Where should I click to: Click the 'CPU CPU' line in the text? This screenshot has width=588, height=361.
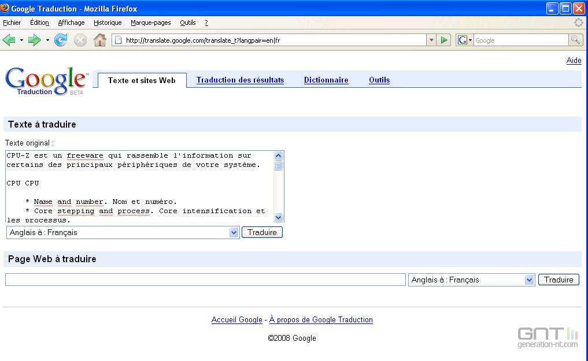click(x=23, y=183)
